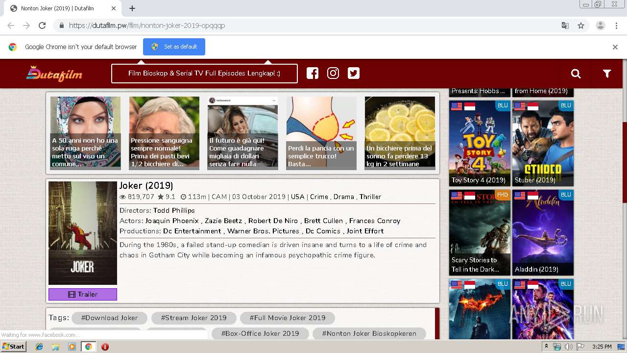Click actor Zazie Beetz link

pos(223,221)
